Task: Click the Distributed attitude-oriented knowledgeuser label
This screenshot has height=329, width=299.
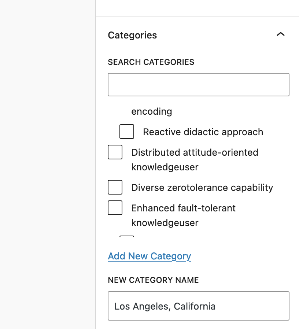Action: tap(194, 152)
